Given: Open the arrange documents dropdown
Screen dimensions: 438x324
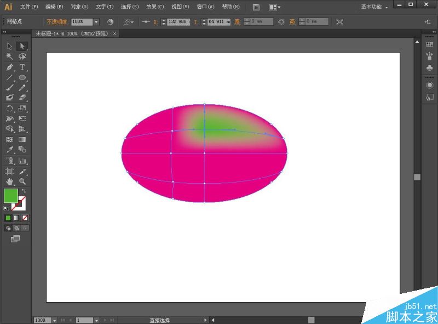Looking at the screenshot, I should pos(274,7).
